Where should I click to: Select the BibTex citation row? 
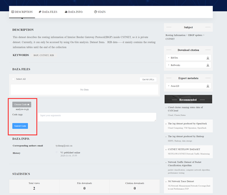[x=188, y=58]
